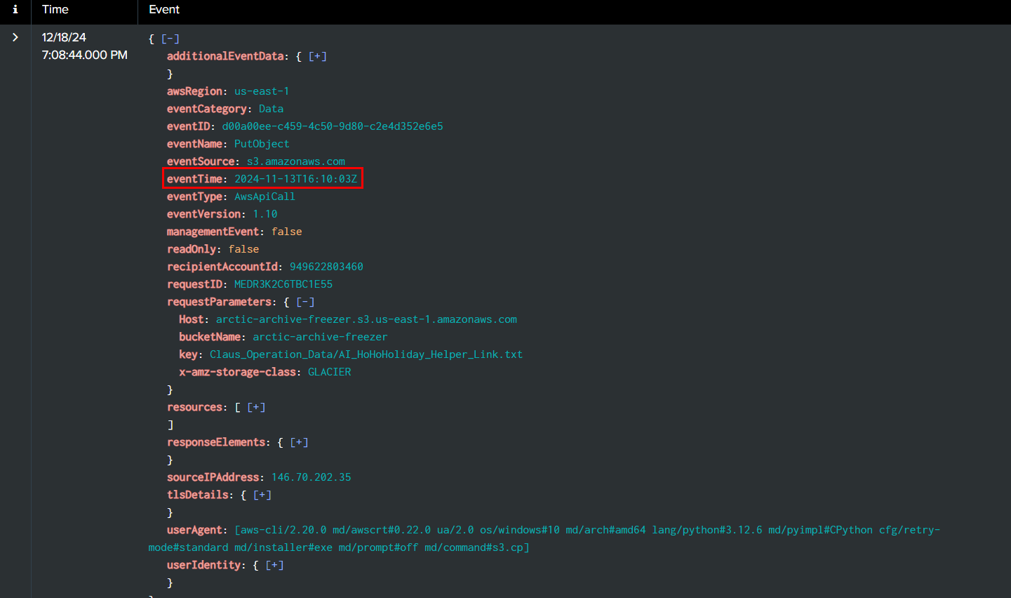Click the eventTime timestamp value
The height and width of the screenshot is (598, 1011).
click(295, 179)
